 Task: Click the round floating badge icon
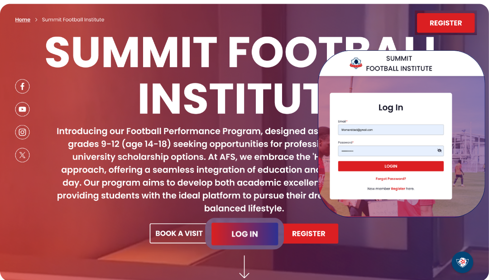click(x=462, y=262)
